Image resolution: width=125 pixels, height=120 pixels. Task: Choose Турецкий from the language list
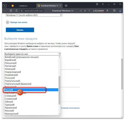pos(31,105)
